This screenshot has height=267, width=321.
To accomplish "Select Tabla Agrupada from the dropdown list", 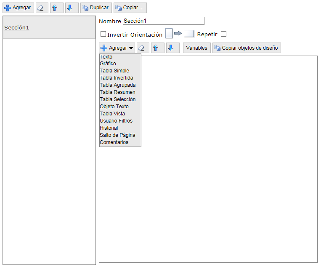I will [x=117, y=85].
